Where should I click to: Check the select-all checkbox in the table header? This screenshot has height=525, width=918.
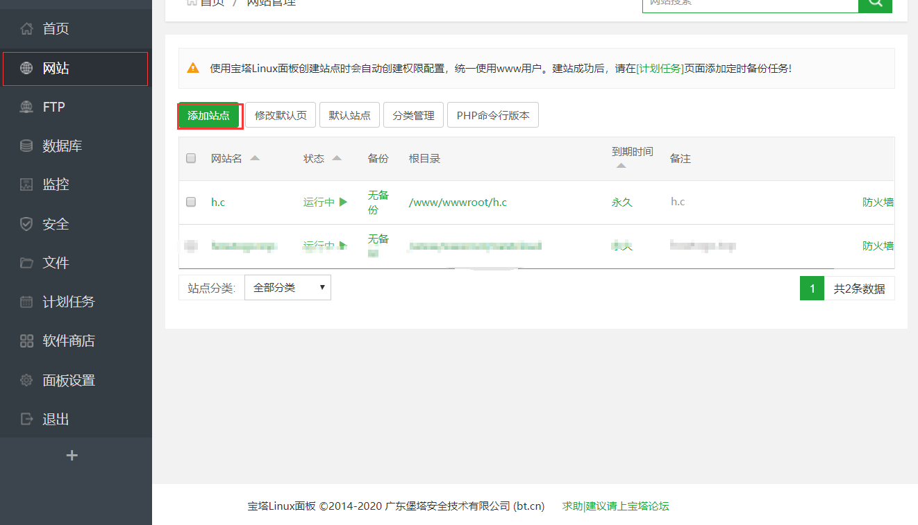point(191,158)
